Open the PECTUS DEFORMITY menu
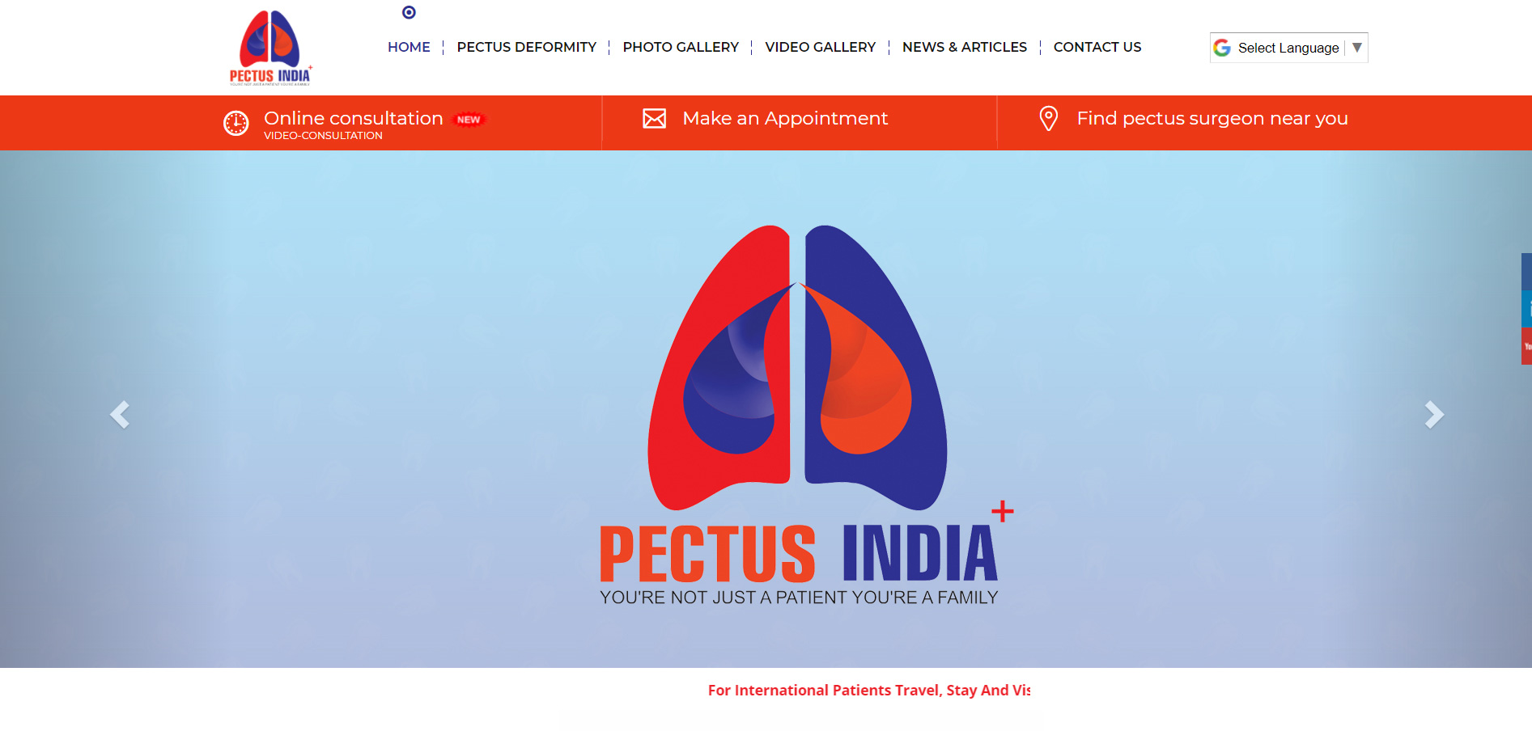Viewport: 1532px width, 731px height. (x=526, y=47)
